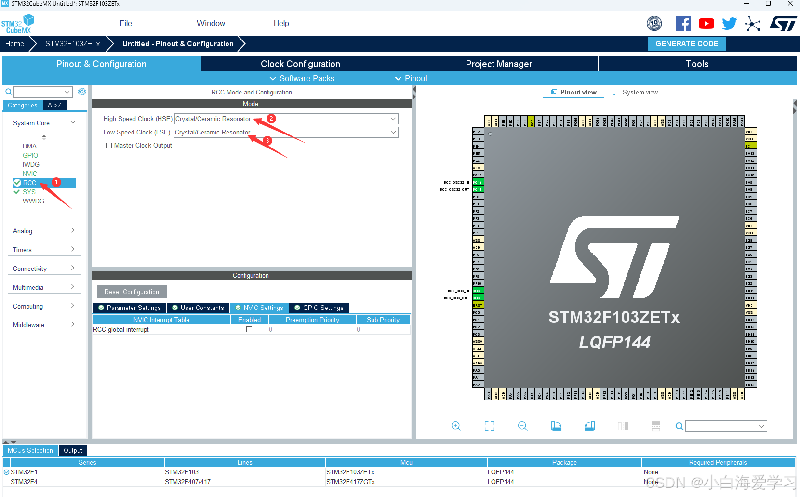Open the Software Packs dropdown
Viewport: 800px width, 497px height.
click(302, 78)
